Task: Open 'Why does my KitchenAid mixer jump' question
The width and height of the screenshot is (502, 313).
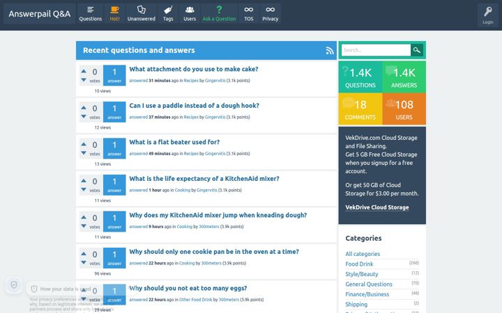Action: (218, 215)
